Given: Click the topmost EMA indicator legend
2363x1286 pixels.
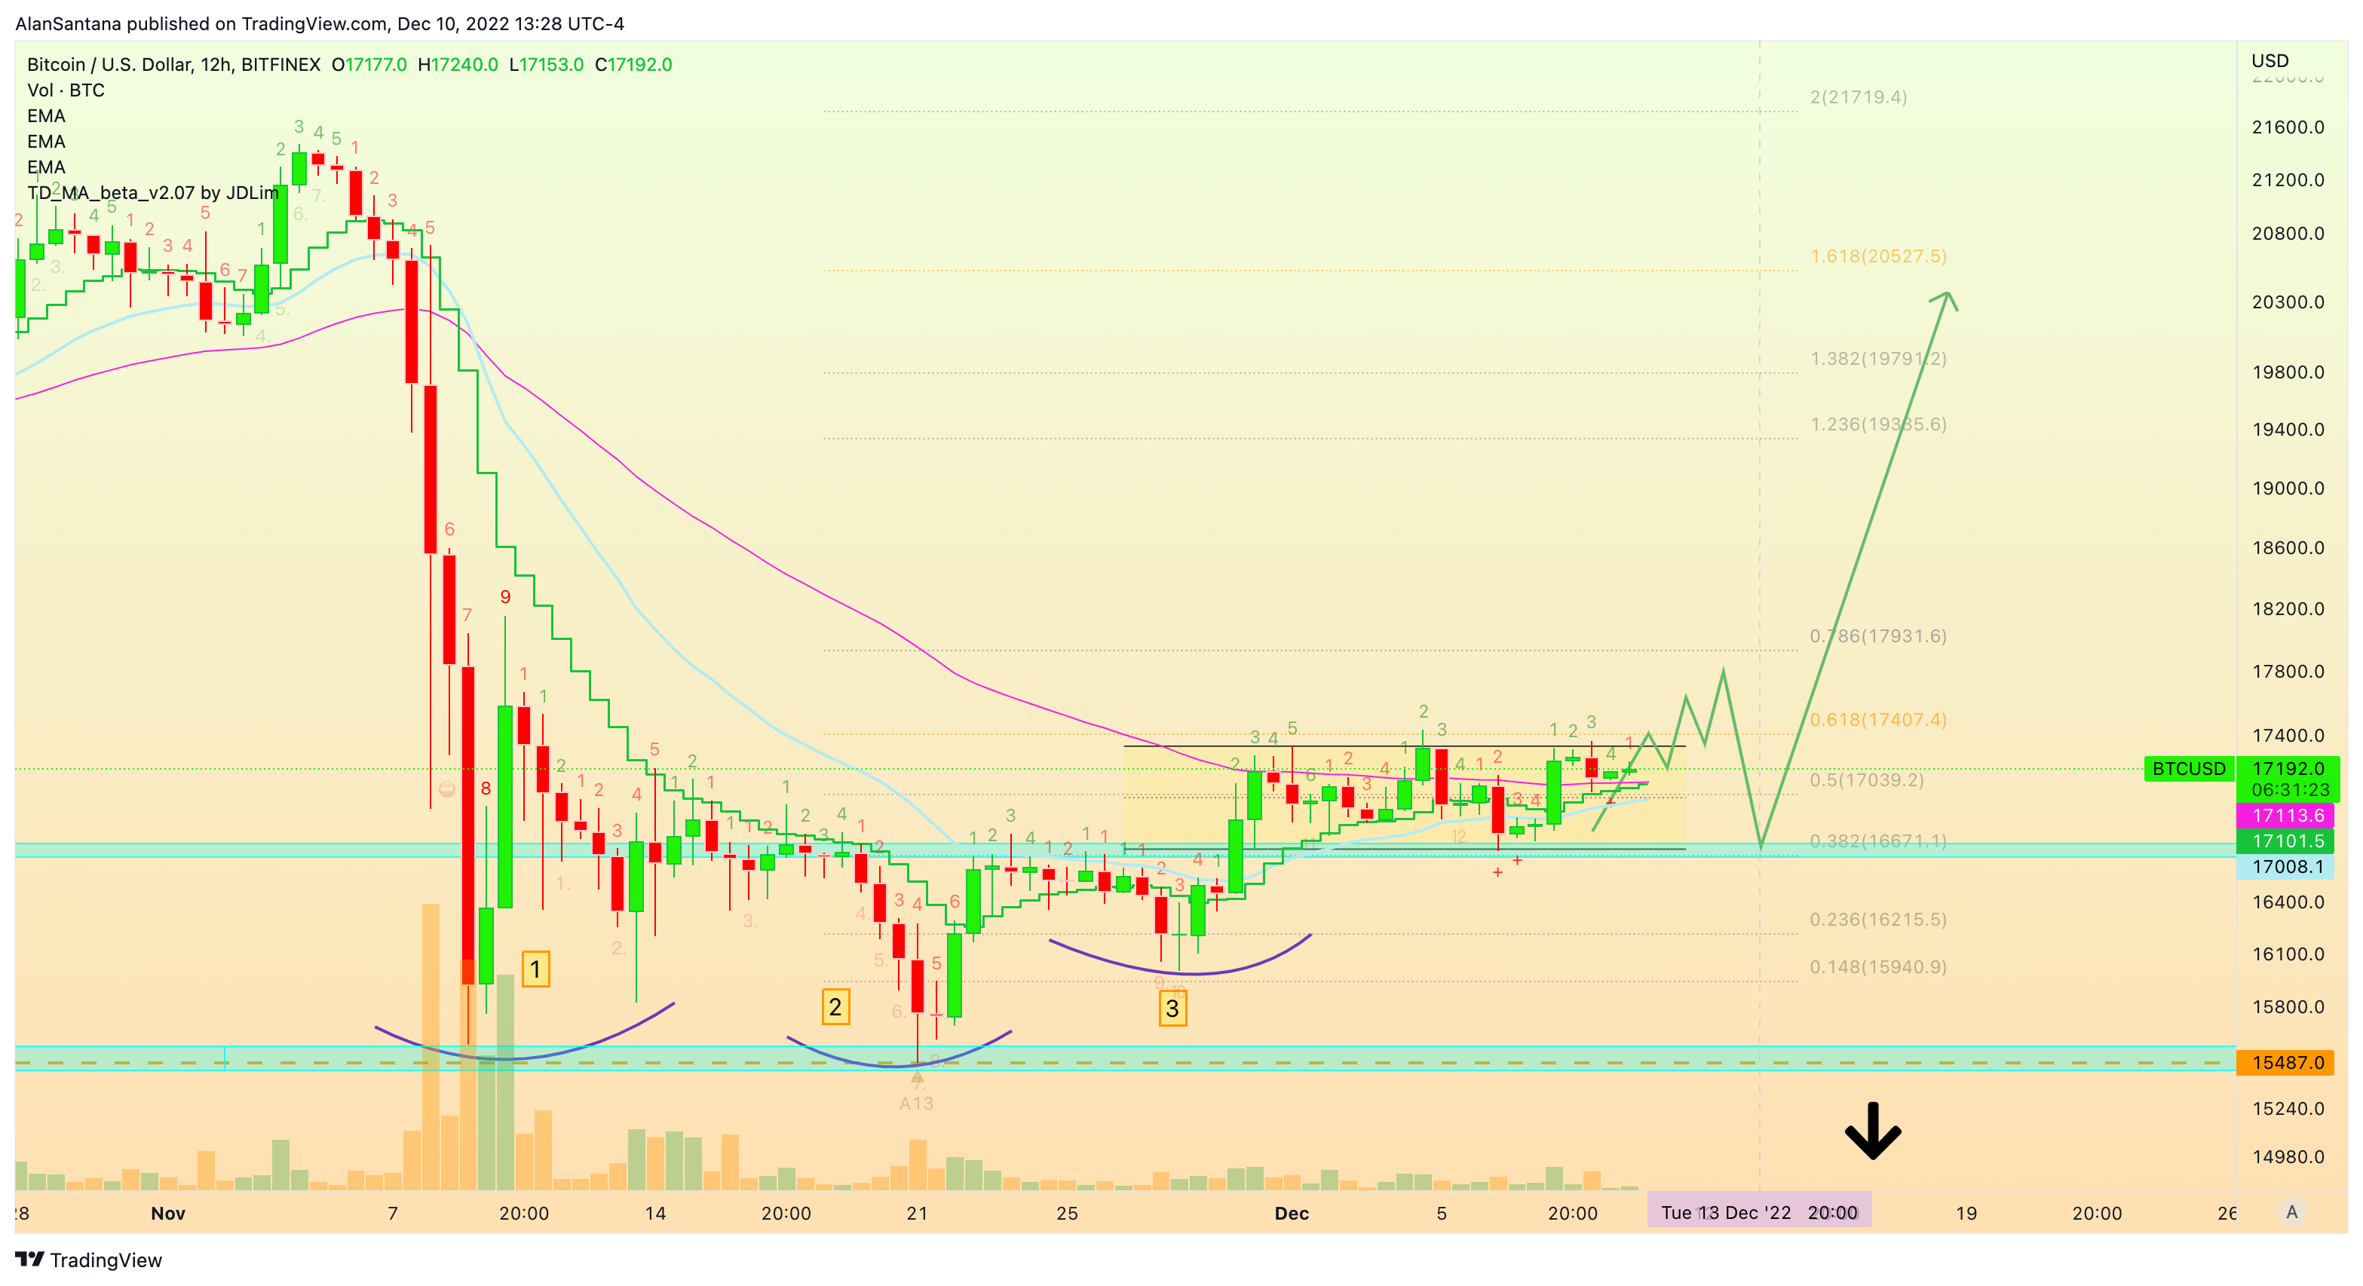Looking at the screenshot, I should (46, 115).
